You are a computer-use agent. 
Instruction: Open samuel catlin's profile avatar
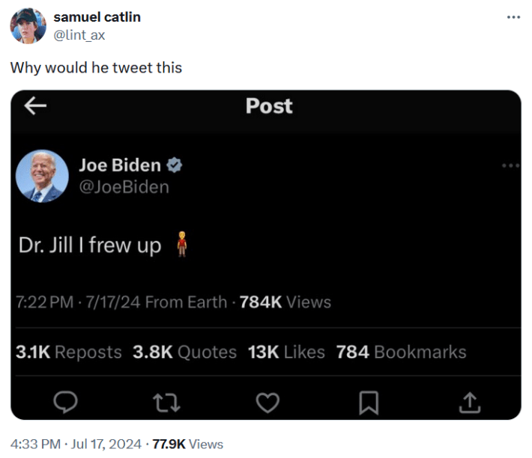28,26
